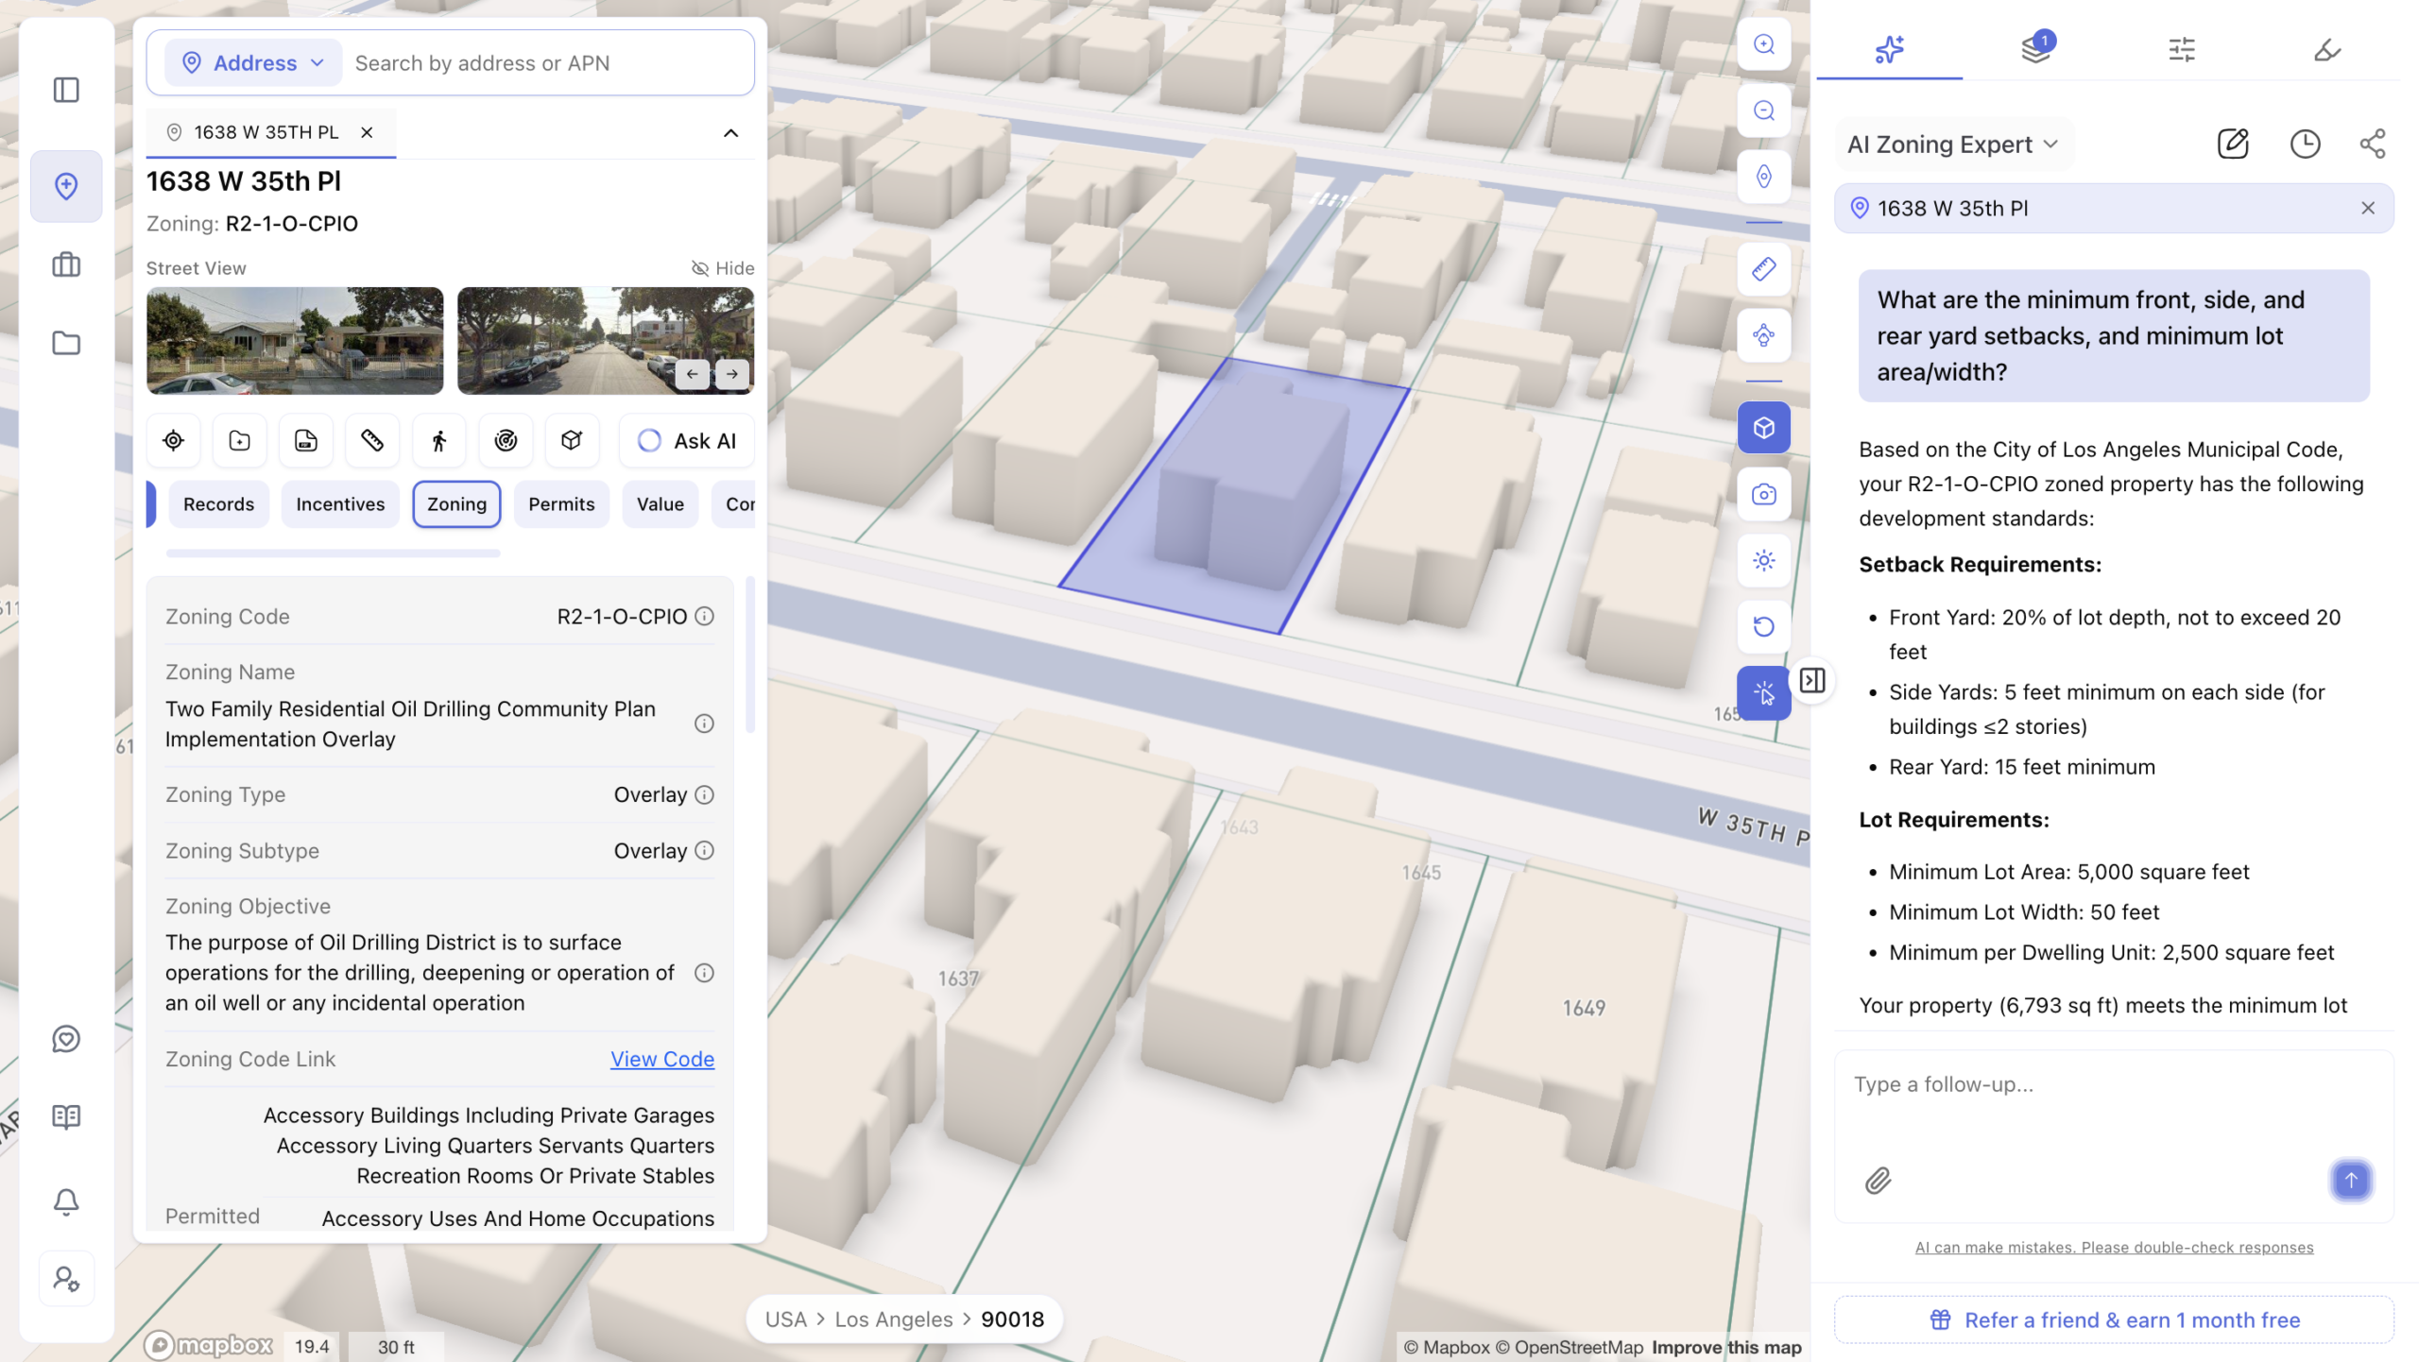
Task: Take a map screenshot with camera icon
Action: 1764,494
